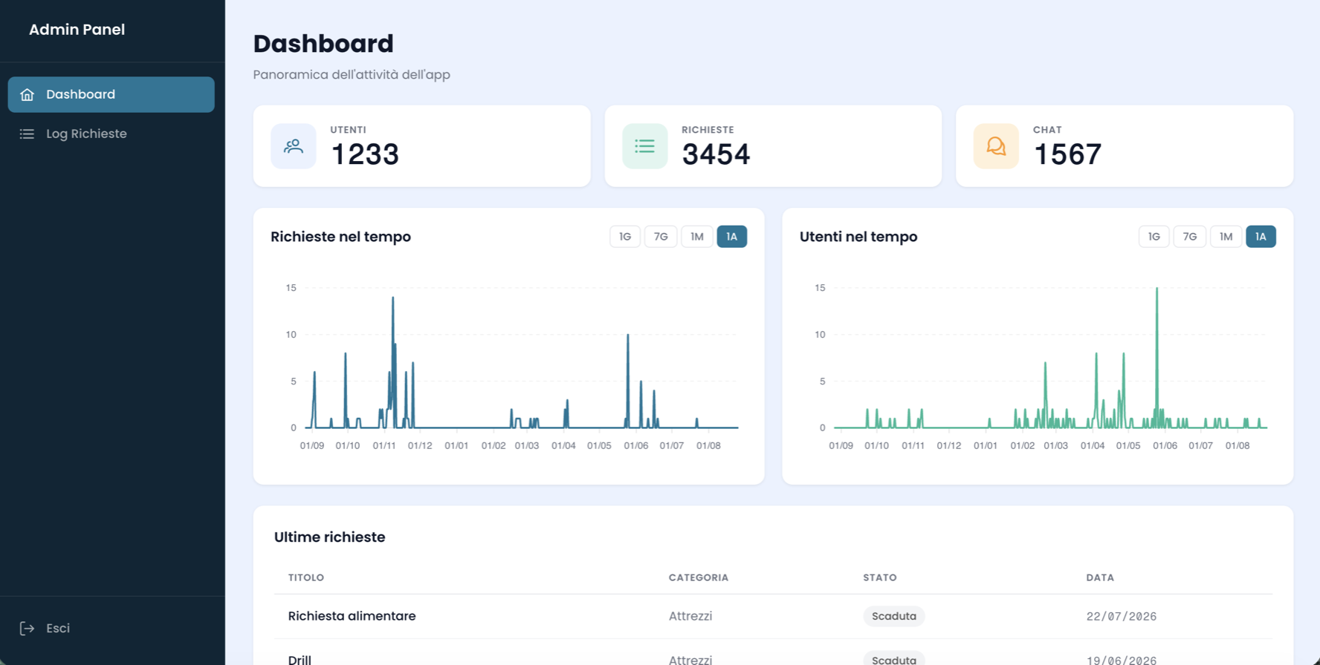1320x665 pixels.
Task: Click the Categoria column header
Action: coord(699,577)
